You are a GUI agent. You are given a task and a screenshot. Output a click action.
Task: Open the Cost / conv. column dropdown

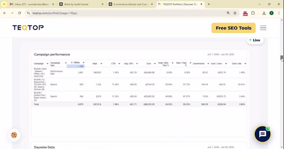click(x=226, y=64)
